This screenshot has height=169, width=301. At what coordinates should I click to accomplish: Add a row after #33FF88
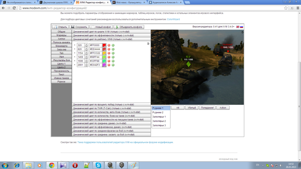click(113, 61)
